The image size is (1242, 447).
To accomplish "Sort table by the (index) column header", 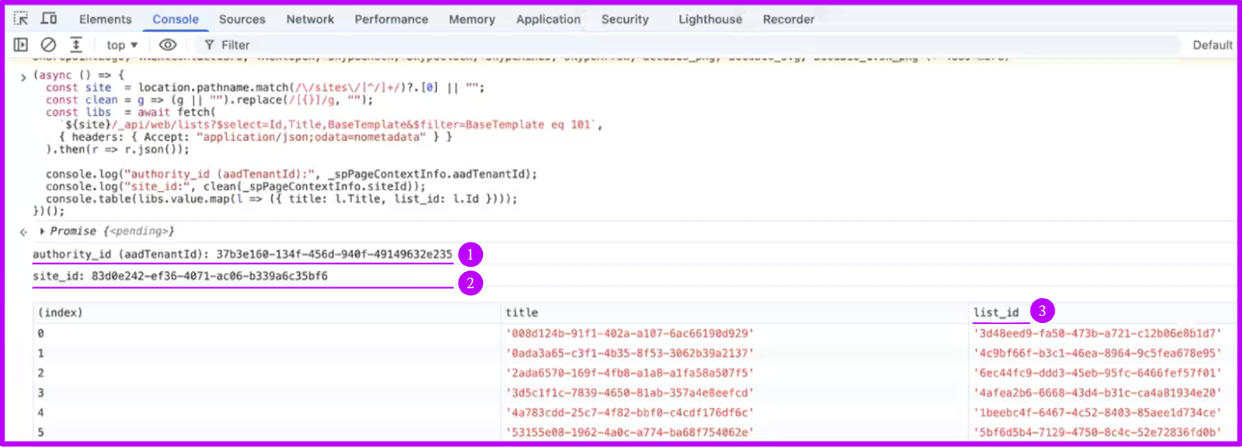I will (266, 312).
